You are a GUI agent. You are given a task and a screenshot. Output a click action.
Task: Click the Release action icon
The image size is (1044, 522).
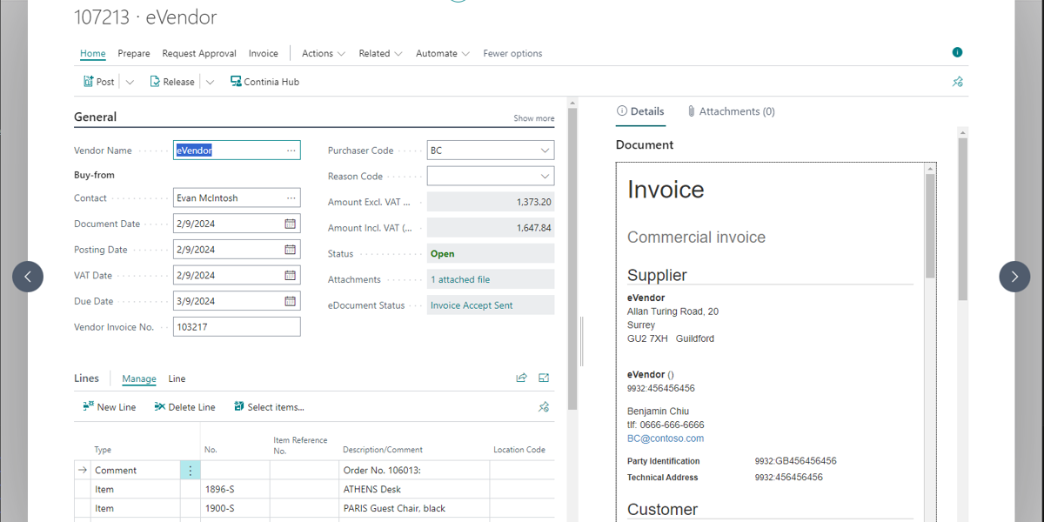156,82
